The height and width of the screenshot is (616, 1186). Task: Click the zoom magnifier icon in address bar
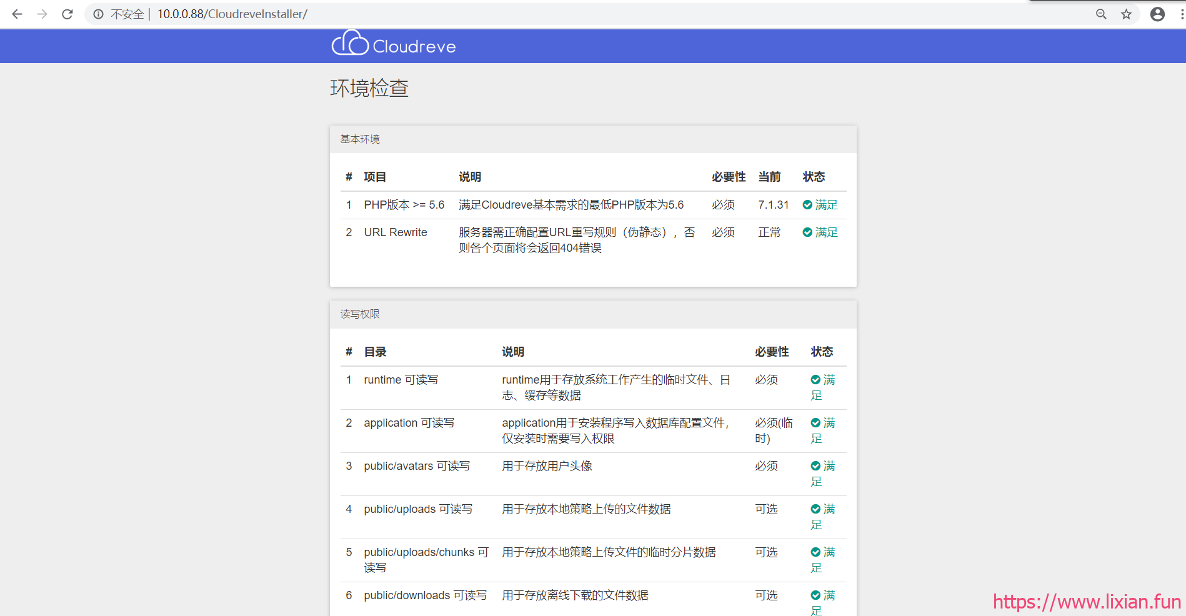click(1101, 14)
